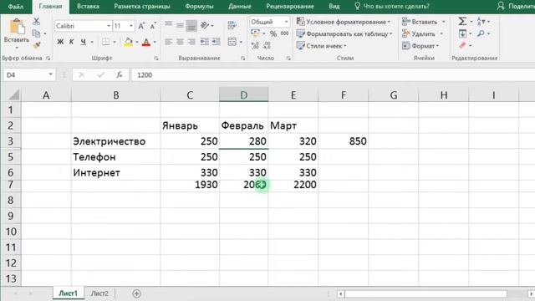This screenshot has width=535, height=301.
Task: Open the font color dropdown arrow
Action: [155, 43]
